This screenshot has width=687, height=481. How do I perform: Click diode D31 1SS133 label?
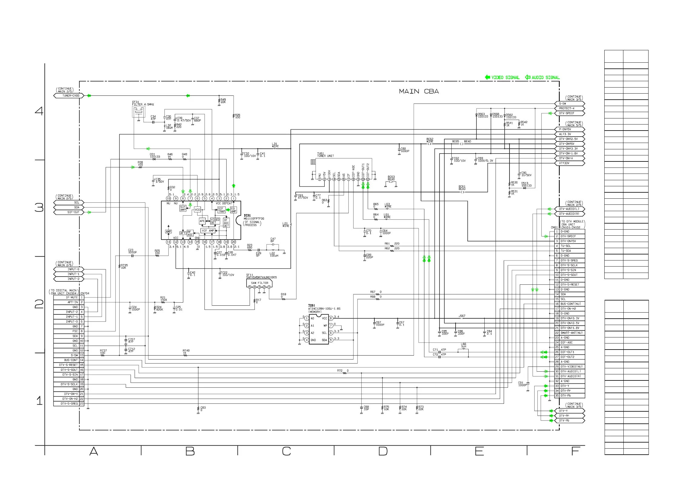click(155, 156)
